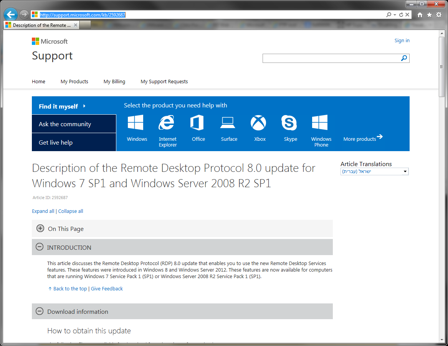Open the Article Translations dropdown
This screenshot has height=346, width=448.
tap(374, 171)
